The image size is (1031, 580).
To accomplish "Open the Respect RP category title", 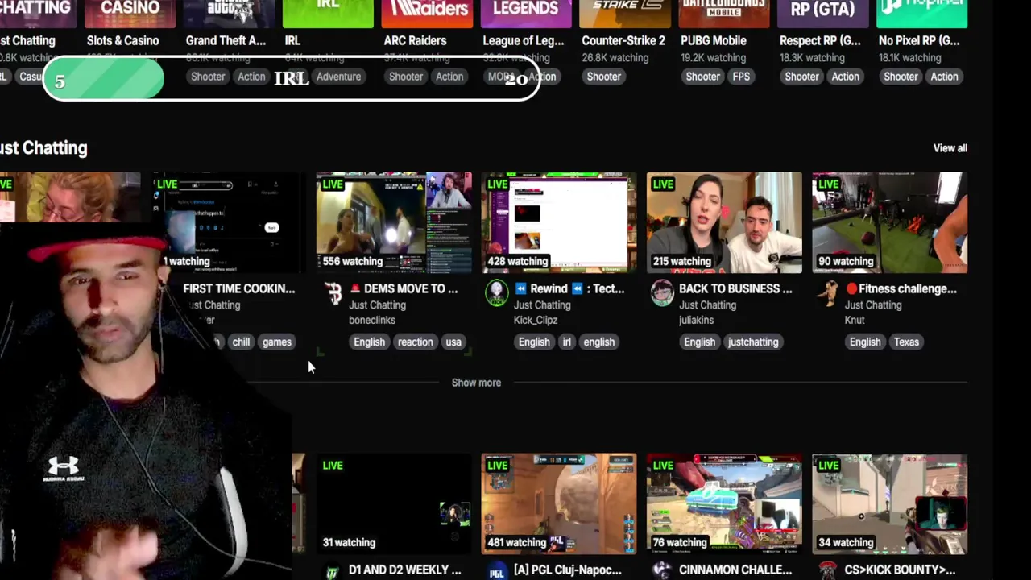I will [x=820, y=40].
